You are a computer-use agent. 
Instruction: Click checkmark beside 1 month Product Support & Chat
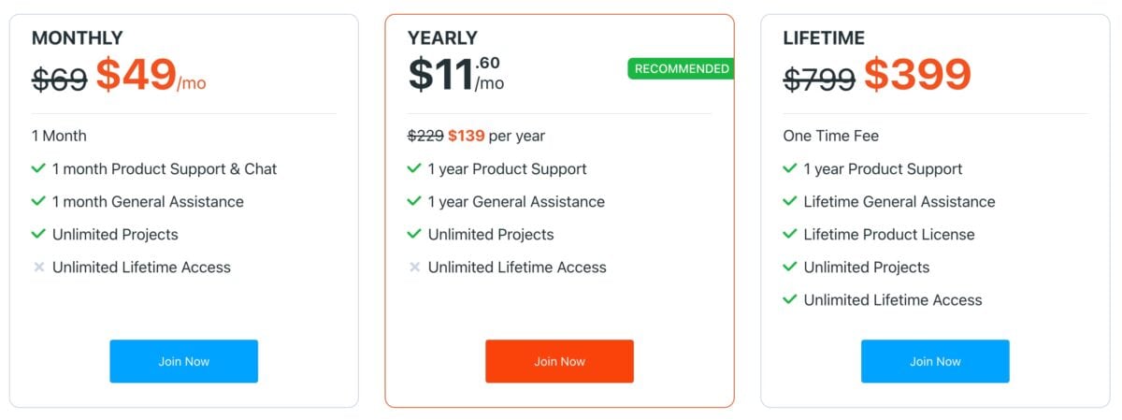pyautogui.click(x=38, y=169)
